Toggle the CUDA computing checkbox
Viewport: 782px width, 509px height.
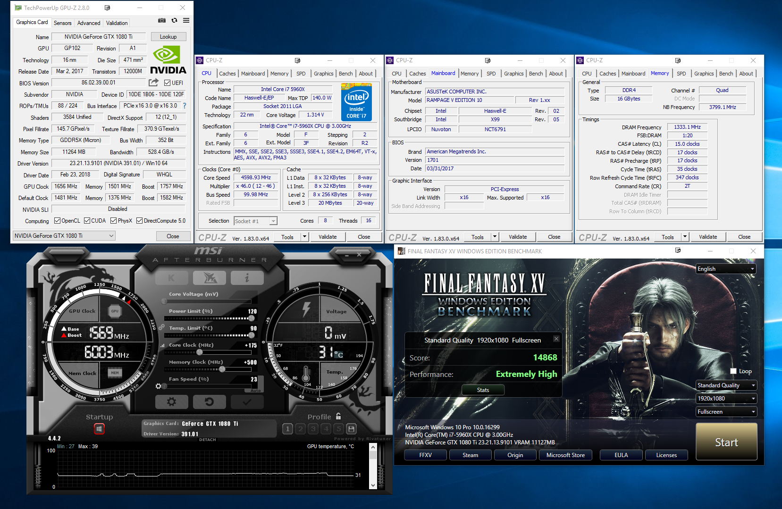tap(87, 220)
